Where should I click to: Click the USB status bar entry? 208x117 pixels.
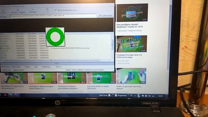pyautogui.click(x=36, y=67)
